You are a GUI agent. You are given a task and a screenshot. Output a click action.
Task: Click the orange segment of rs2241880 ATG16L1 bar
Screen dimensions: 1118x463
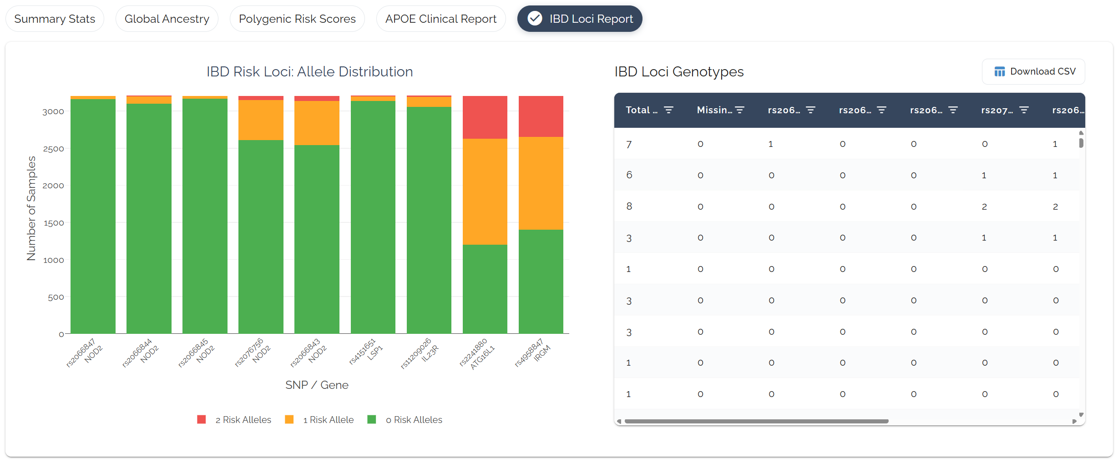tap(485, 191)
